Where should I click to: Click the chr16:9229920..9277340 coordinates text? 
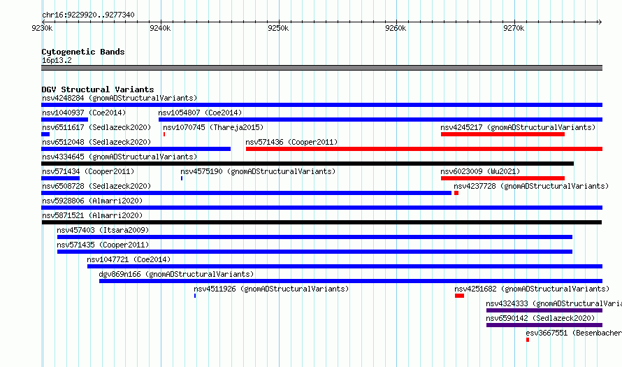(x=88, y=15)
